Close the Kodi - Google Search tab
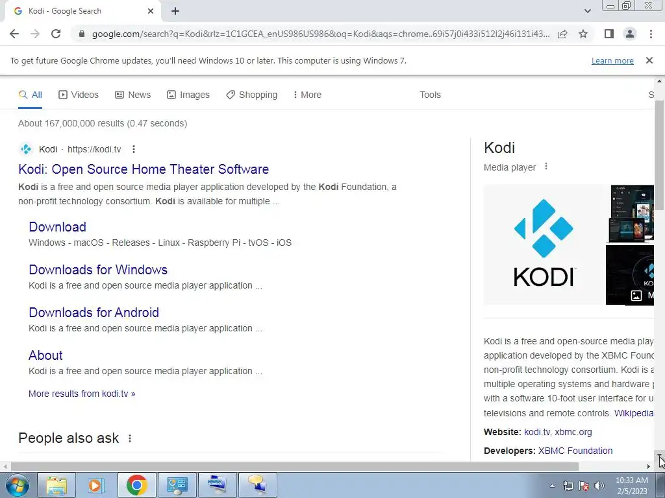The width and height of the screenshot is (665, 498). (x=151, y=11)
